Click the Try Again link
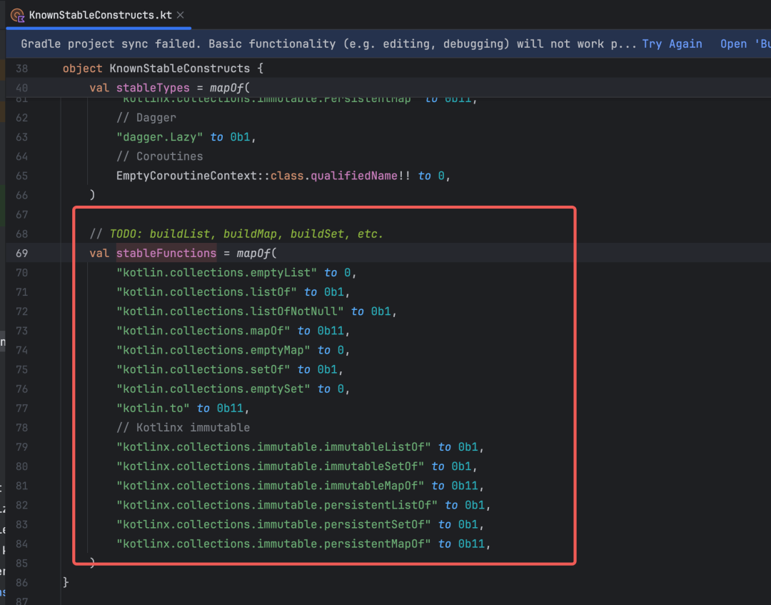 coord(672,44)
